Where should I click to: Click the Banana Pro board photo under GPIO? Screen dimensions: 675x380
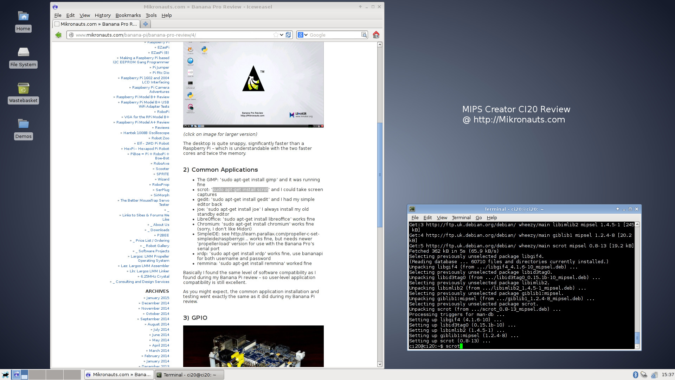point(253,346)
